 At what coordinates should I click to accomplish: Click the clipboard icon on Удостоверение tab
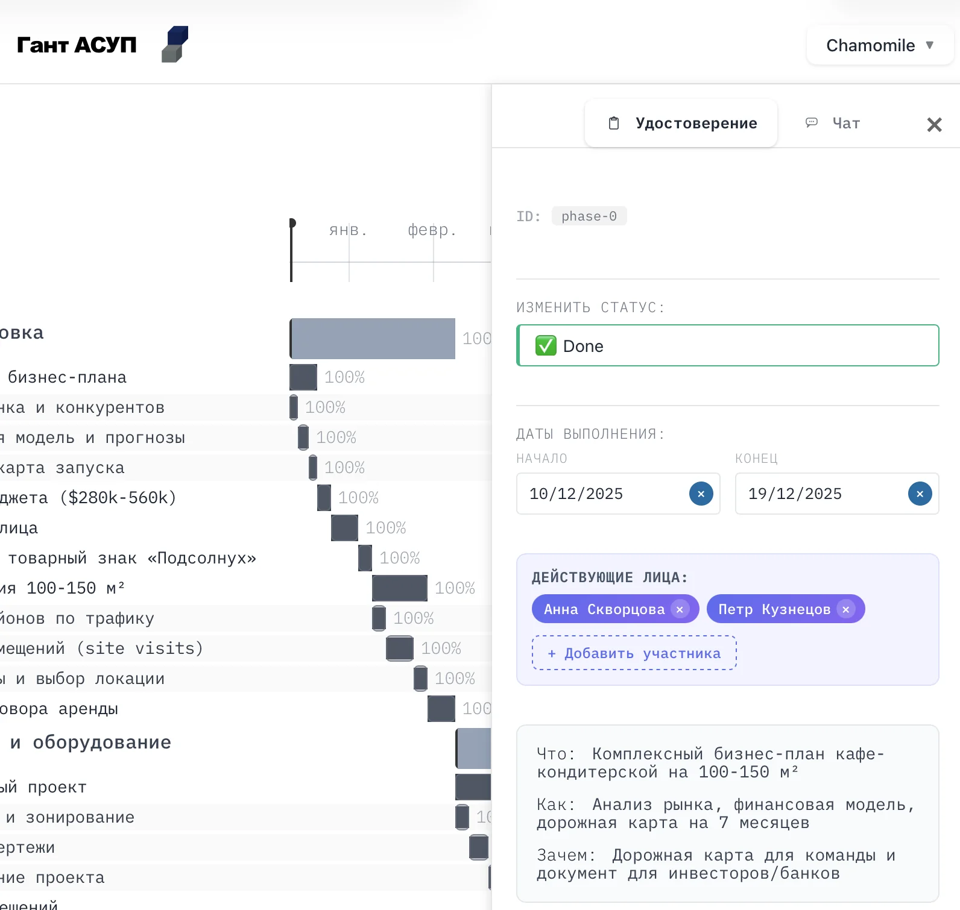coord(614,124)
